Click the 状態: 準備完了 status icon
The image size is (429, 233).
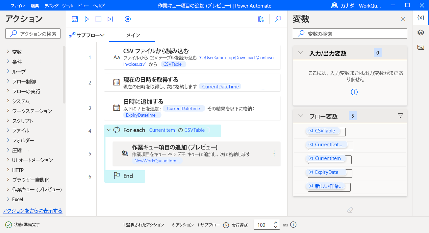[9, 225]
